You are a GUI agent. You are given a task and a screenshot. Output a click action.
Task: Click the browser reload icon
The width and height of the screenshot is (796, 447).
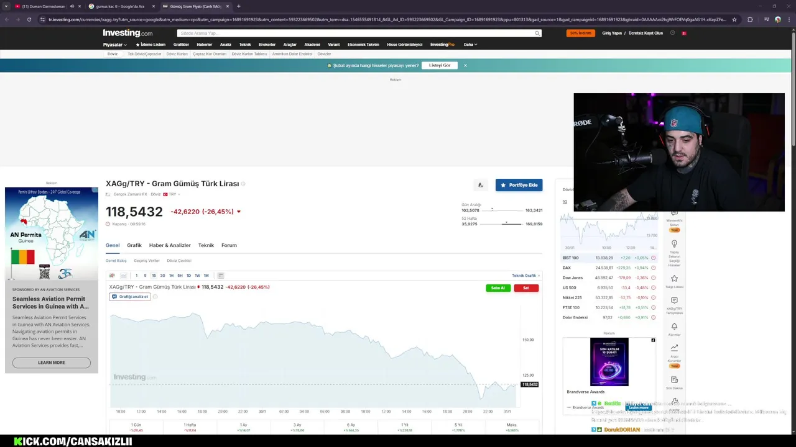click(x=29, y=19)
